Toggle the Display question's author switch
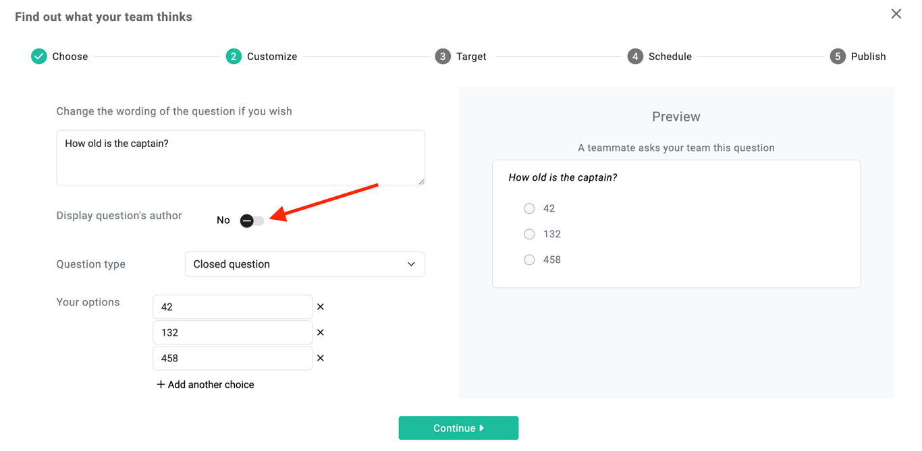The image size is (922, 451). pos(252,220)
